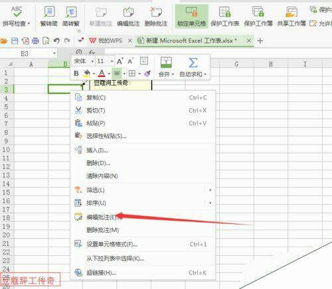This screenshot has width=332, height=289.
Task: Apply borders from the mini toolbar
Action: tap(132, 73)
